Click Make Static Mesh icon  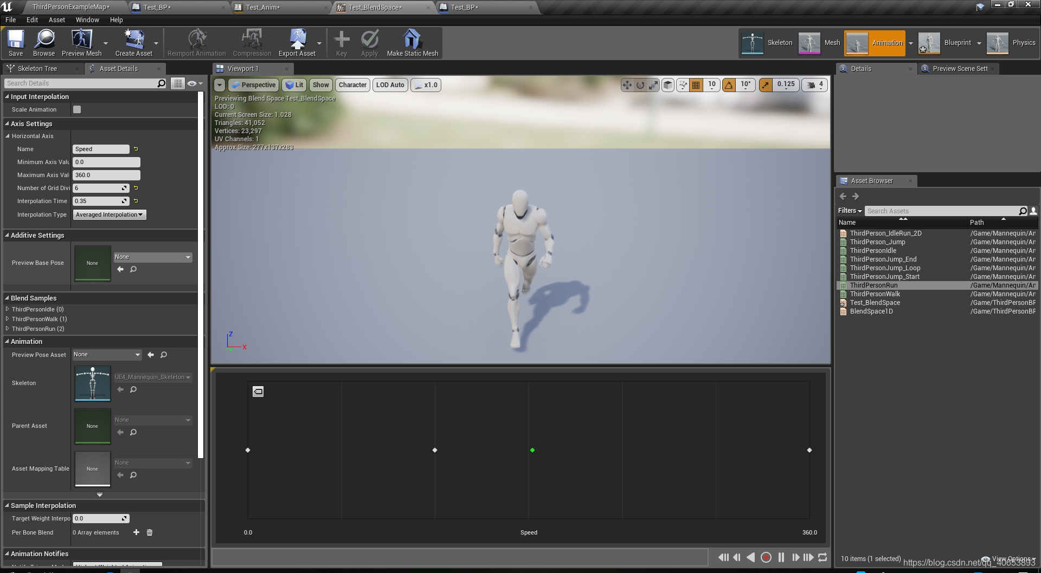[x=413, y=42]
